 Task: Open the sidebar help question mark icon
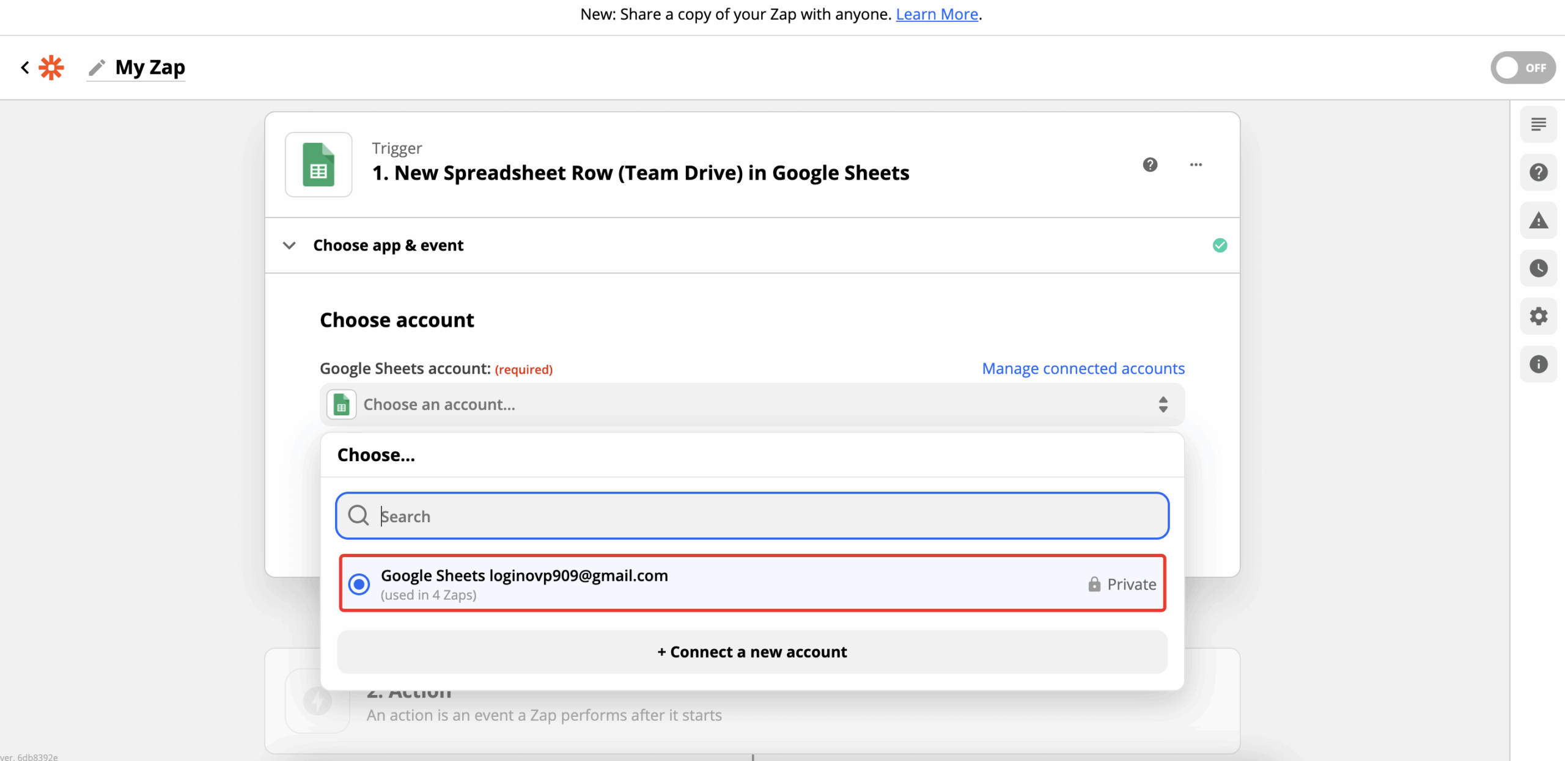1538,172
